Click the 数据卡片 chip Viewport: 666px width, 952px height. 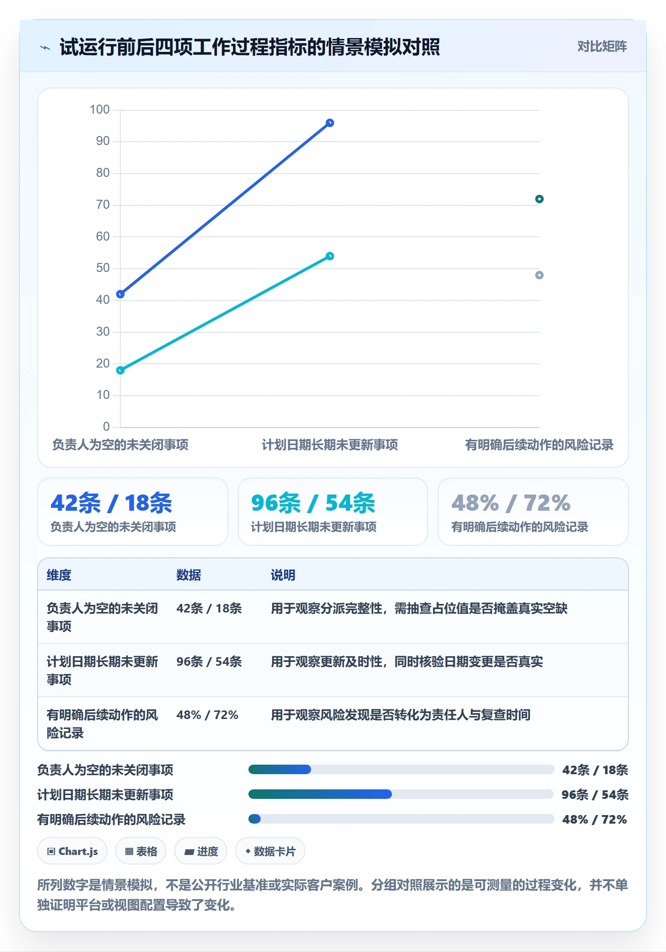(x=270, y=851)
